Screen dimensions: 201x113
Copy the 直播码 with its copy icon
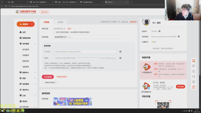click(120, 58)
